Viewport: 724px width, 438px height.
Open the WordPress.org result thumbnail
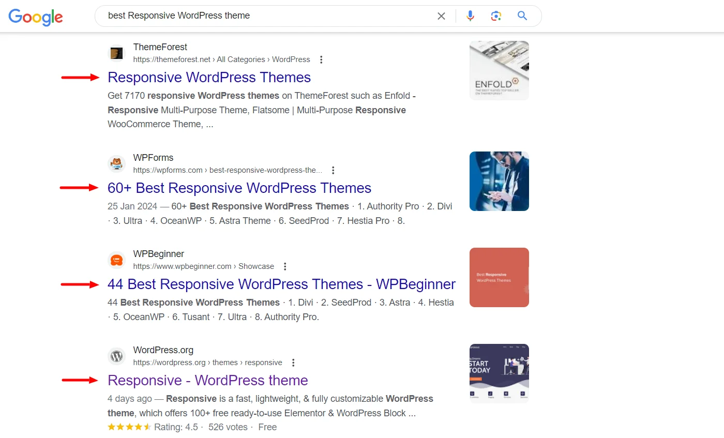(499, 373)
